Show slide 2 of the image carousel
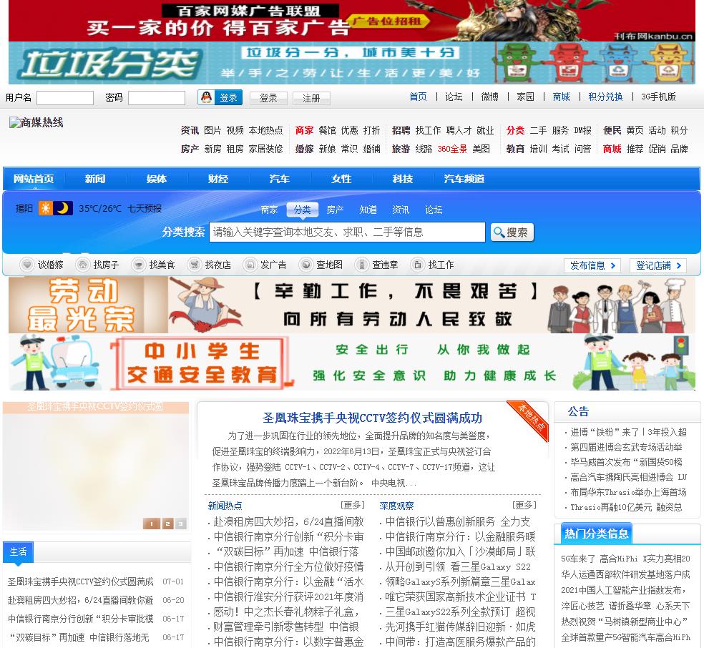Screen dimensions: 704x648 pos(167,524)
